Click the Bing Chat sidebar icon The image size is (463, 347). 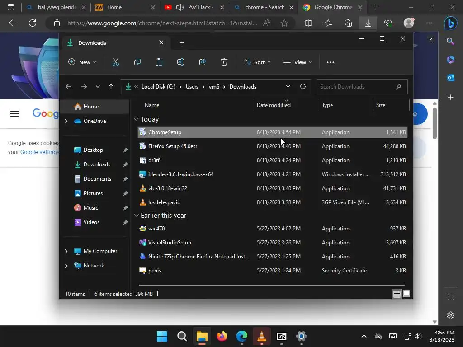[451, 23]
